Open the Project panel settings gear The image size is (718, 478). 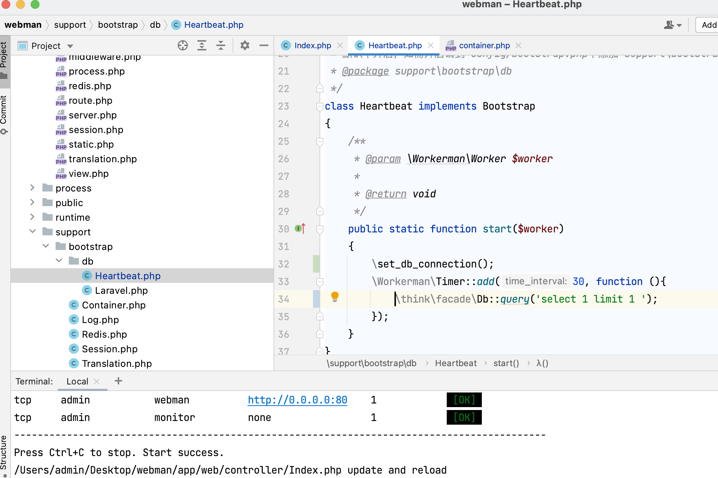tap(245, 46)
